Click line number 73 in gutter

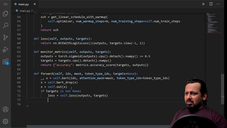pyautogui.click(x=19, y=100)
